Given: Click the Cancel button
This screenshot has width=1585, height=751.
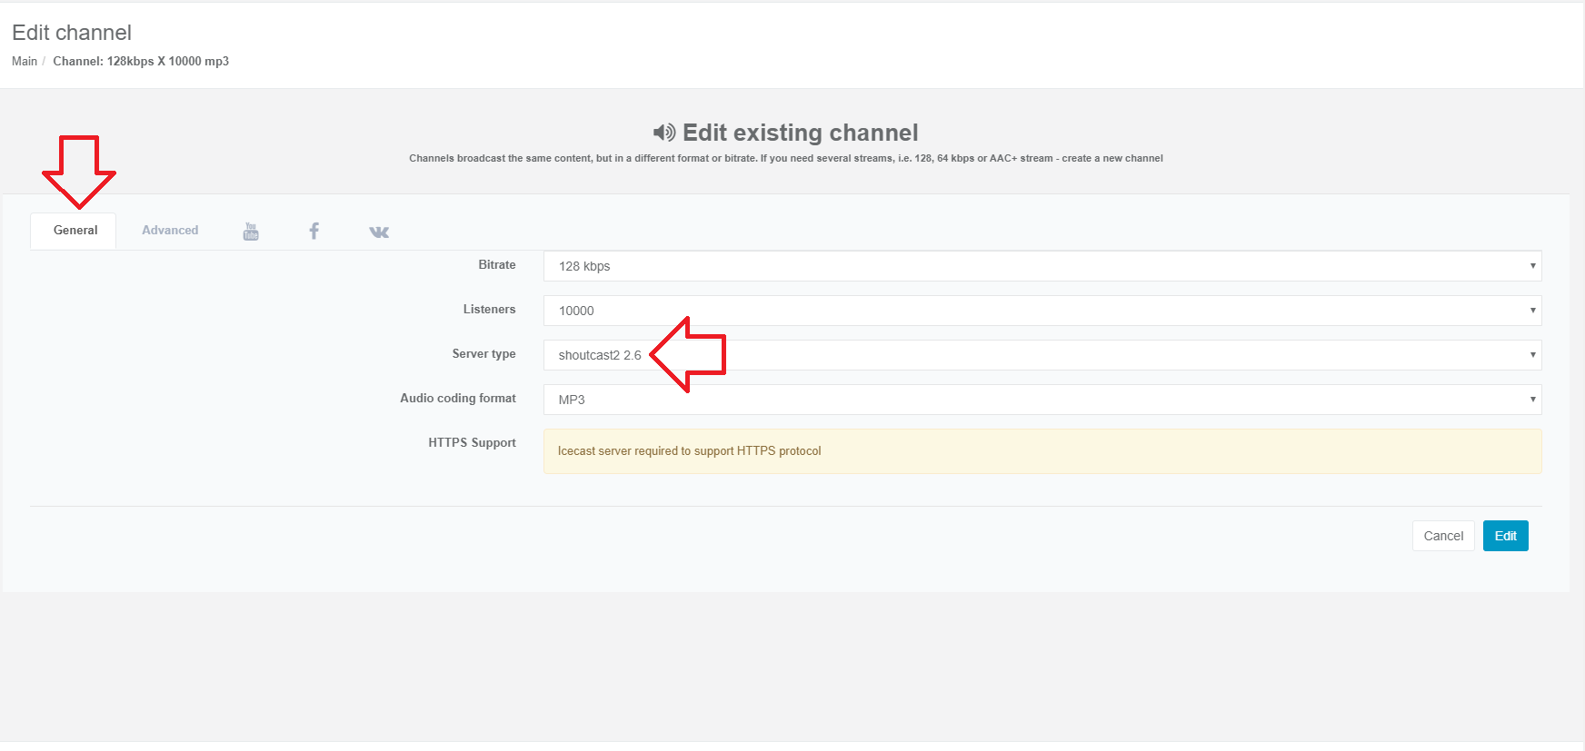Looking at the screenshot, I should pos(1443,536).
